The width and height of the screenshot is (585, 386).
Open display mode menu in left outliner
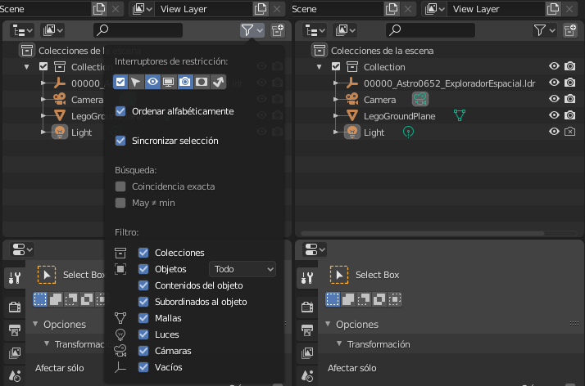pos(53,30)
